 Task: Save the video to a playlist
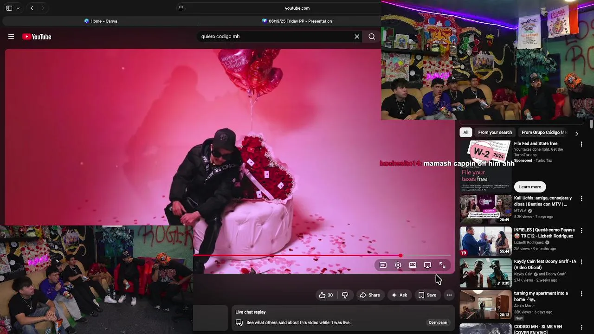pyautogui.click(x=427, y=295)
